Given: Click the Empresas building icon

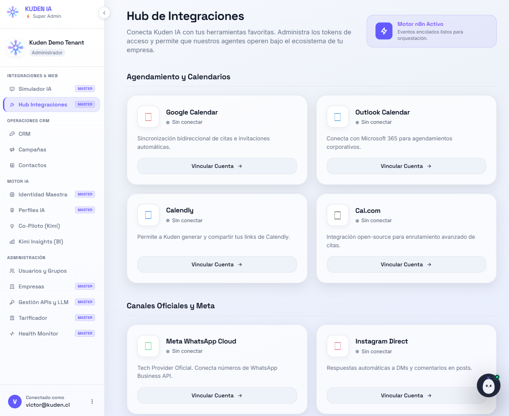Looking at the screenshot, I should click(x=12, y=287).
